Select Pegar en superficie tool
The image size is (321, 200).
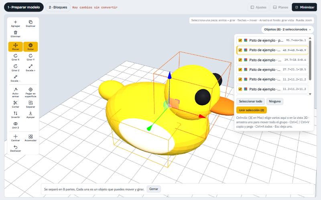[30, 92]
